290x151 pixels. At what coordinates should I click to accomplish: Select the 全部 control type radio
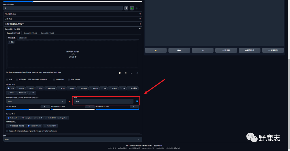coord(10,89)
